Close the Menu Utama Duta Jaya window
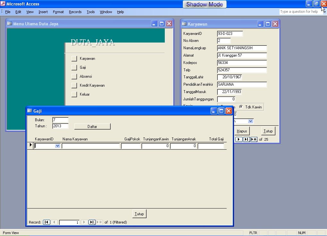The height and width of the screenshot is (236, 327). click(x=169, y=24)
